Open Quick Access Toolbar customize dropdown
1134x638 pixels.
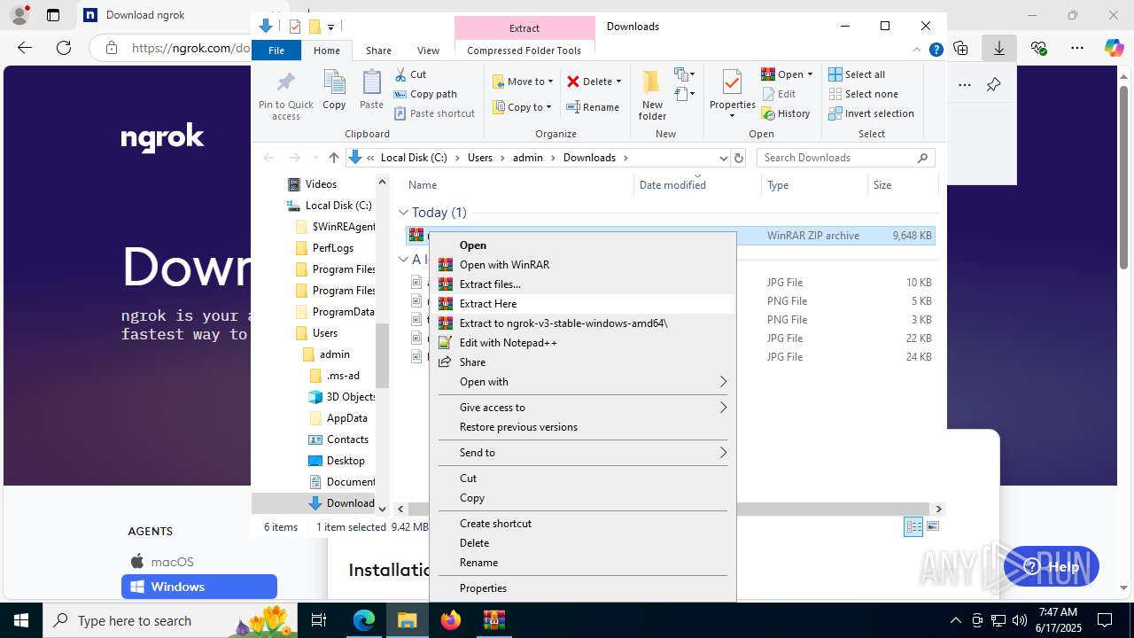click(330, 27)
